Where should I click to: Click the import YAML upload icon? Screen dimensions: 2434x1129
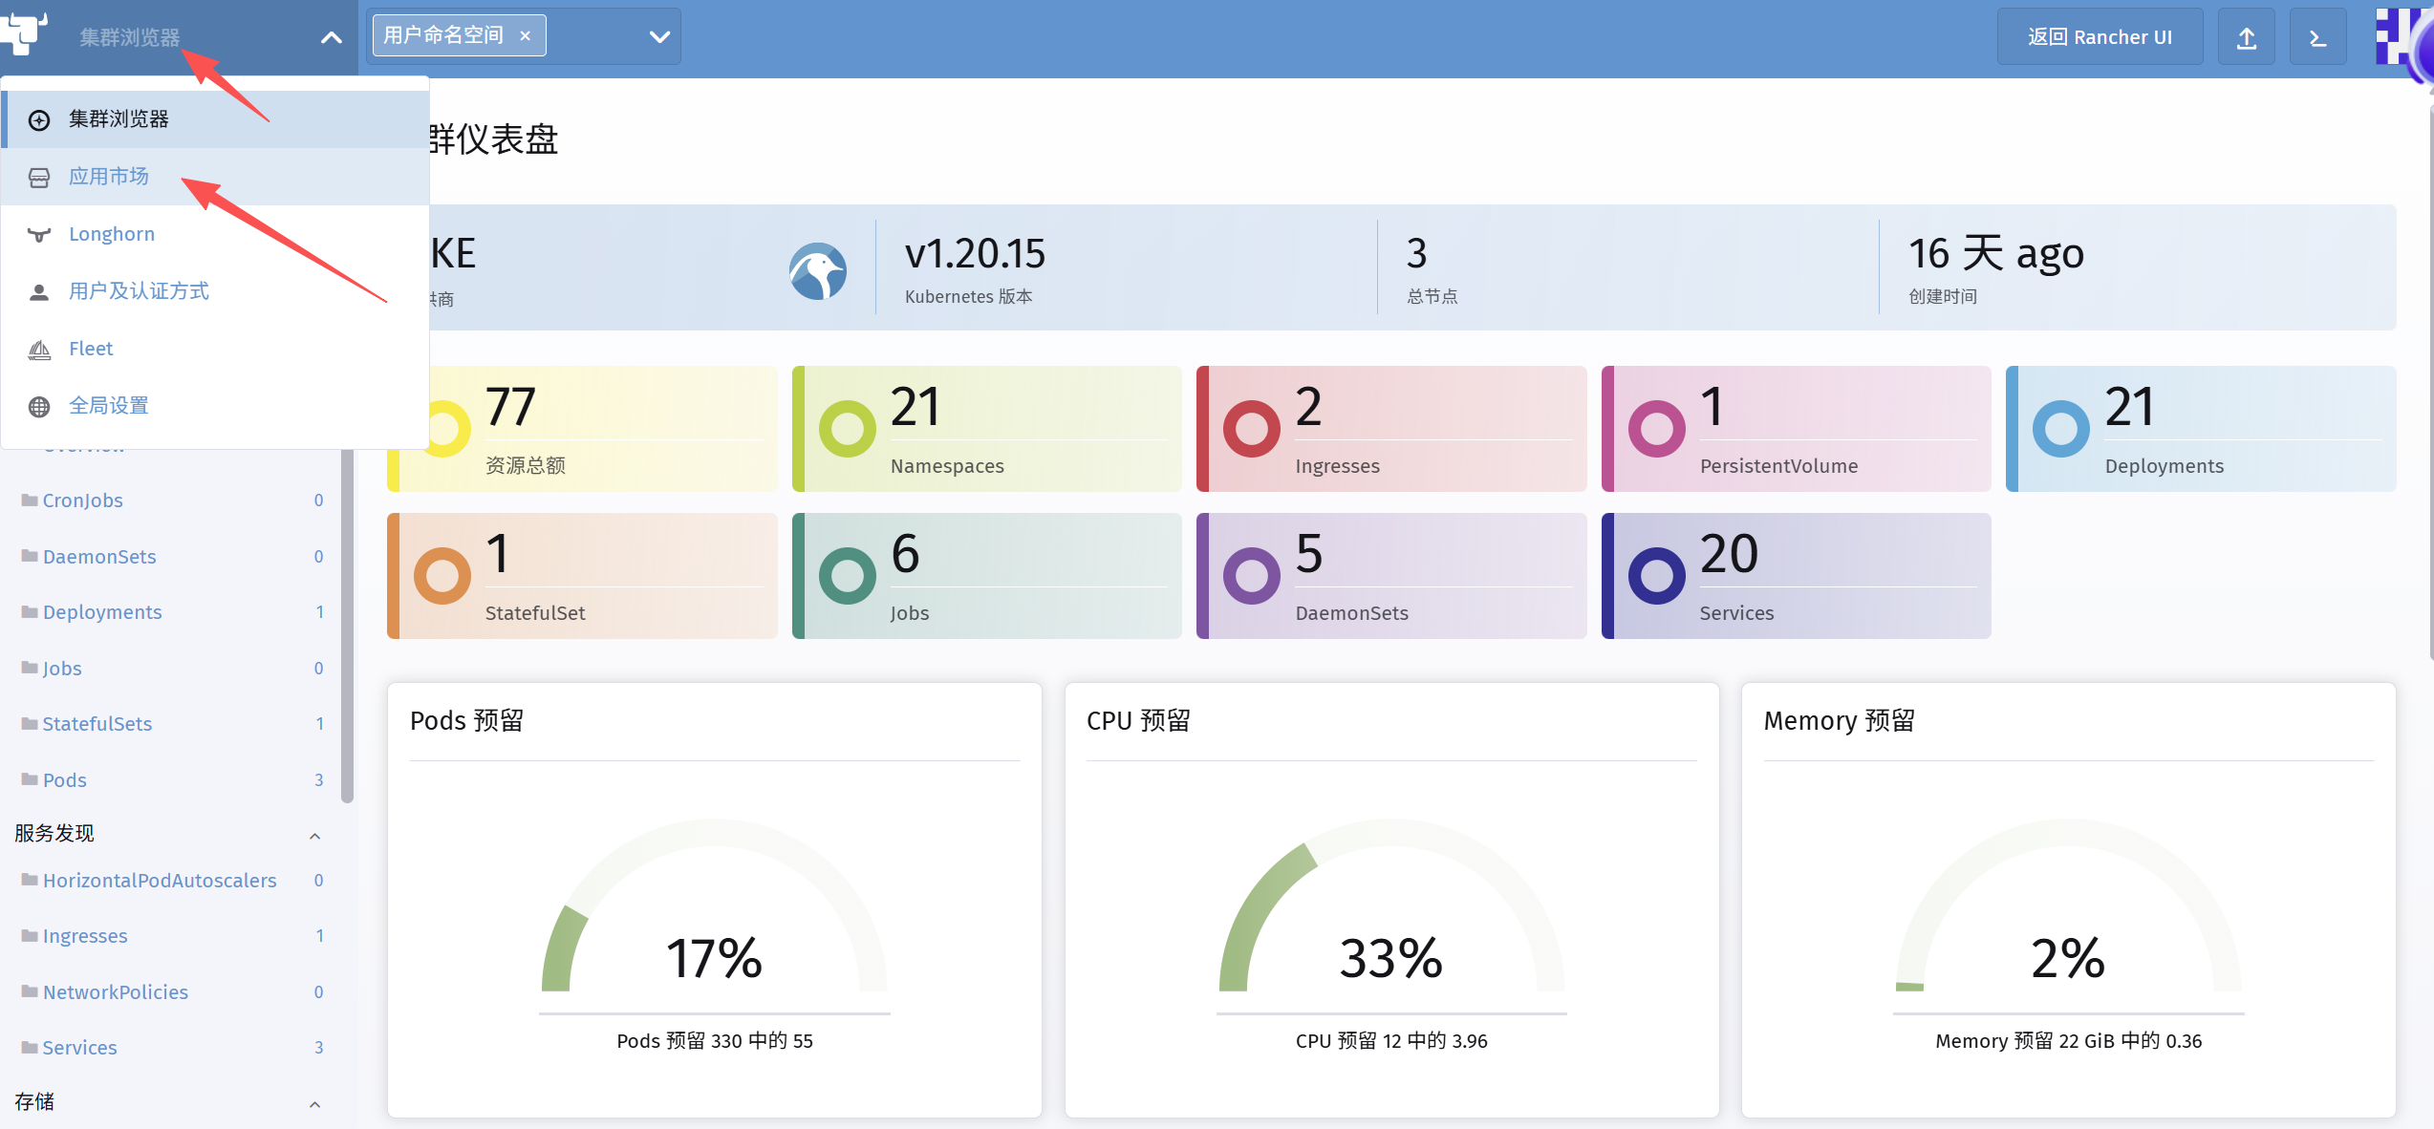coord(2246,37)
